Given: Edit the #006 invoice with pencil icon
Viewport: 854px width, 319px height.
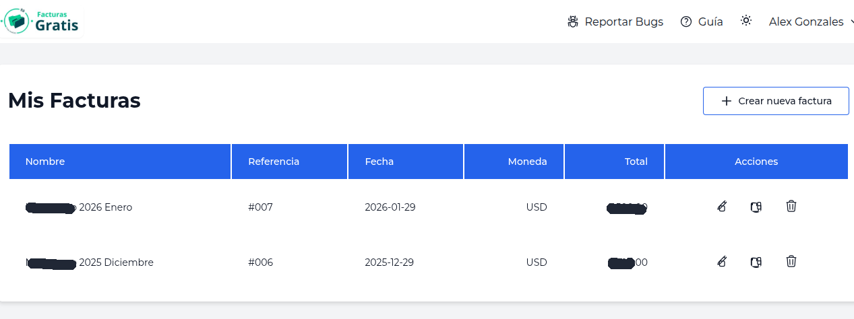Looking at the screenshot, I should (x=722, y=262).
